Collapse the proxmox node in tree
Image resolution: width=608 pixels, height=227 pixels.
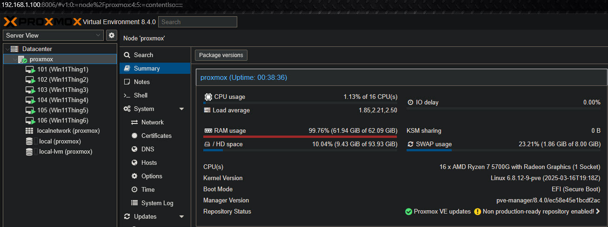(x=14, y=59)
